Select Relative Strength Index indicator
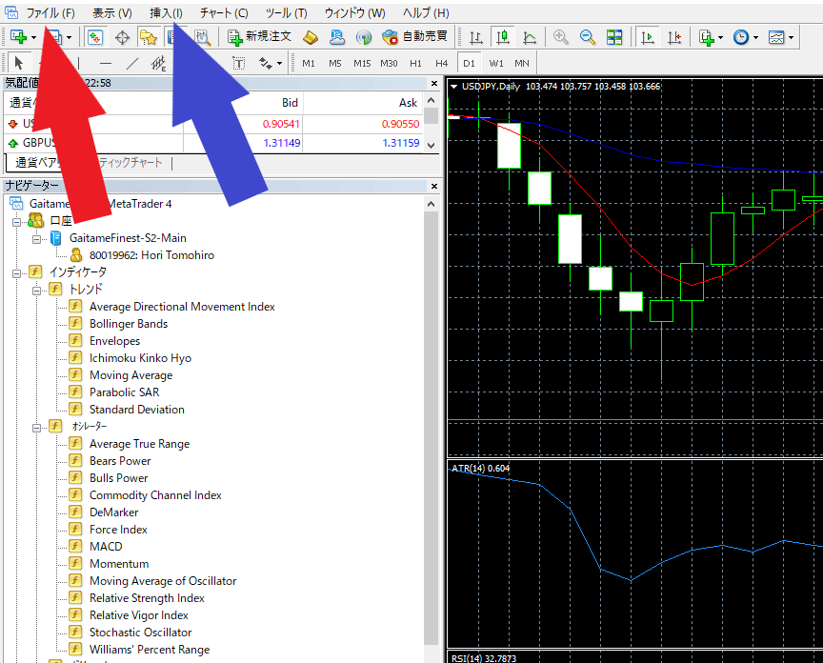 click(x=147, y=598)
